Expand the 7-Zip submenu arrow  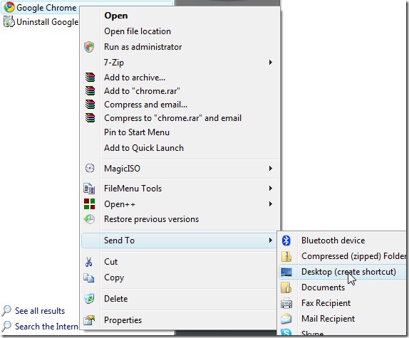[x=271, y=62]
